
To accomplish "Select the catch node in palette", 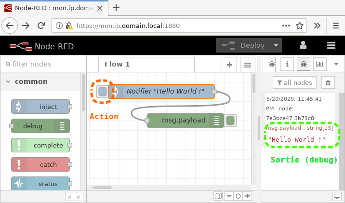I will click(40, 164).
